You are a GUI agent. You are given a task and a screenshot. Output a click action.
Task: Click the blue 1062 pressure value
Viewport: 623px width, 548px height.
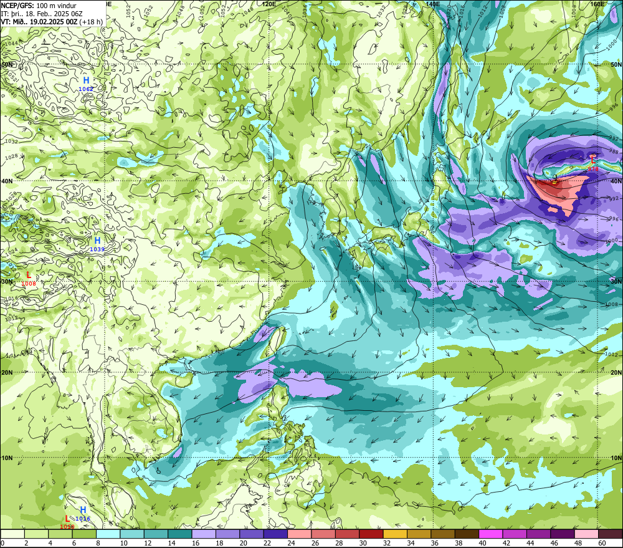(86, 89)
